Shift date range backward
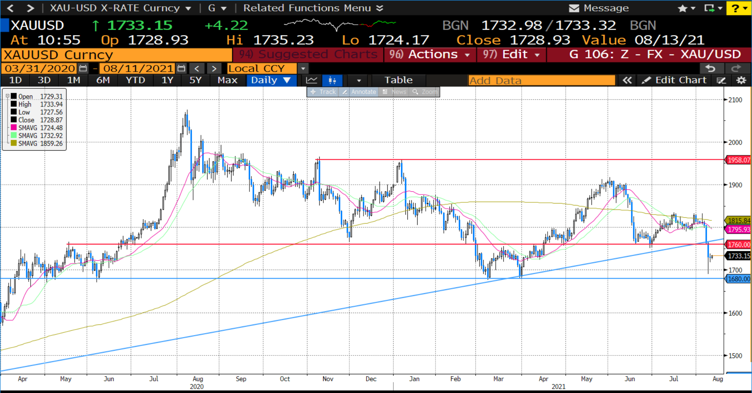752x393 pixels. pyautogui.click(x=197, y=69)
